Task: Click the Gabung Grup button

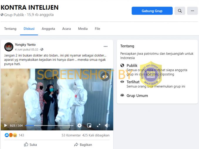Action: [152, 11]
